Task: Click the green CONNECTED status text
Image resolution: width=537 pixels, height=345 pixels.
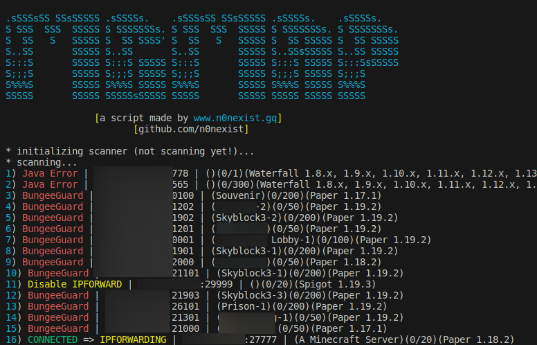Action: click(x=53, y=339)
